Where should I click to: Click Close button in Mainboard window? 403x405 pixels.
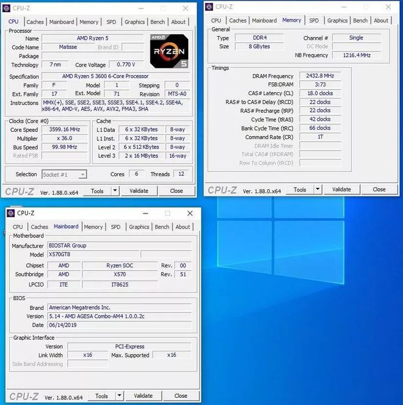click(x=181, y=396)
